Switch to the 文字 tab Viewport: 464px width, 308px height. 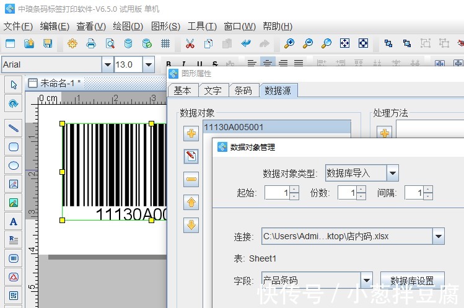point(212,90)
